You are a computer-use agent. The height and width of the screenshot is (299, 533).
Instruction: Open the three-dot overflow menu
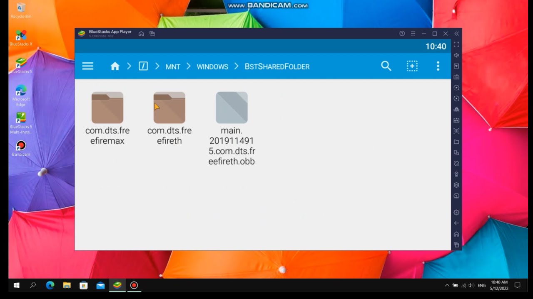coord(438,66)
